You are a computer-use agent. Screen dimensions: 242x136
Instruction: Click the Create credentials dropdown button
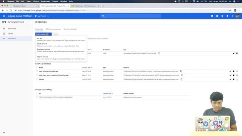click(43, 34)
